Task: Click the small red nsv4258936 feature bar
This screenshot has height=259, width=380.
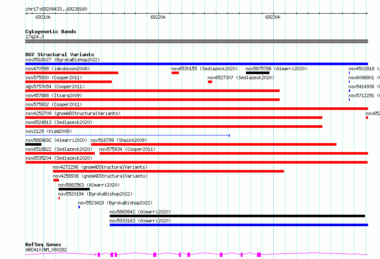Action: point(56,180)
